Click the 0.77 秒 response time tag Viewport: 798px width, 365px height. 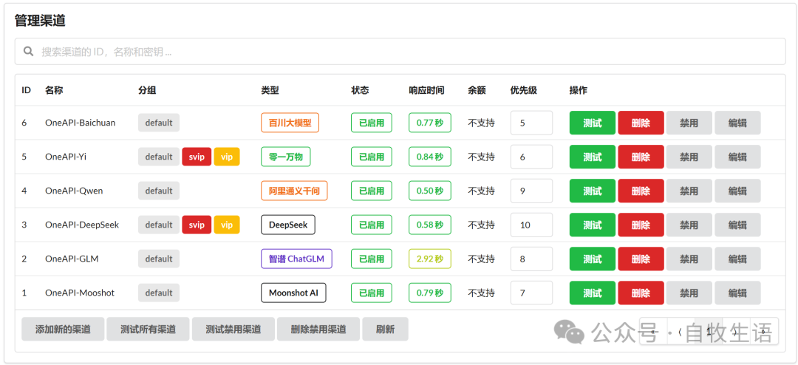(x=429, y=123)
